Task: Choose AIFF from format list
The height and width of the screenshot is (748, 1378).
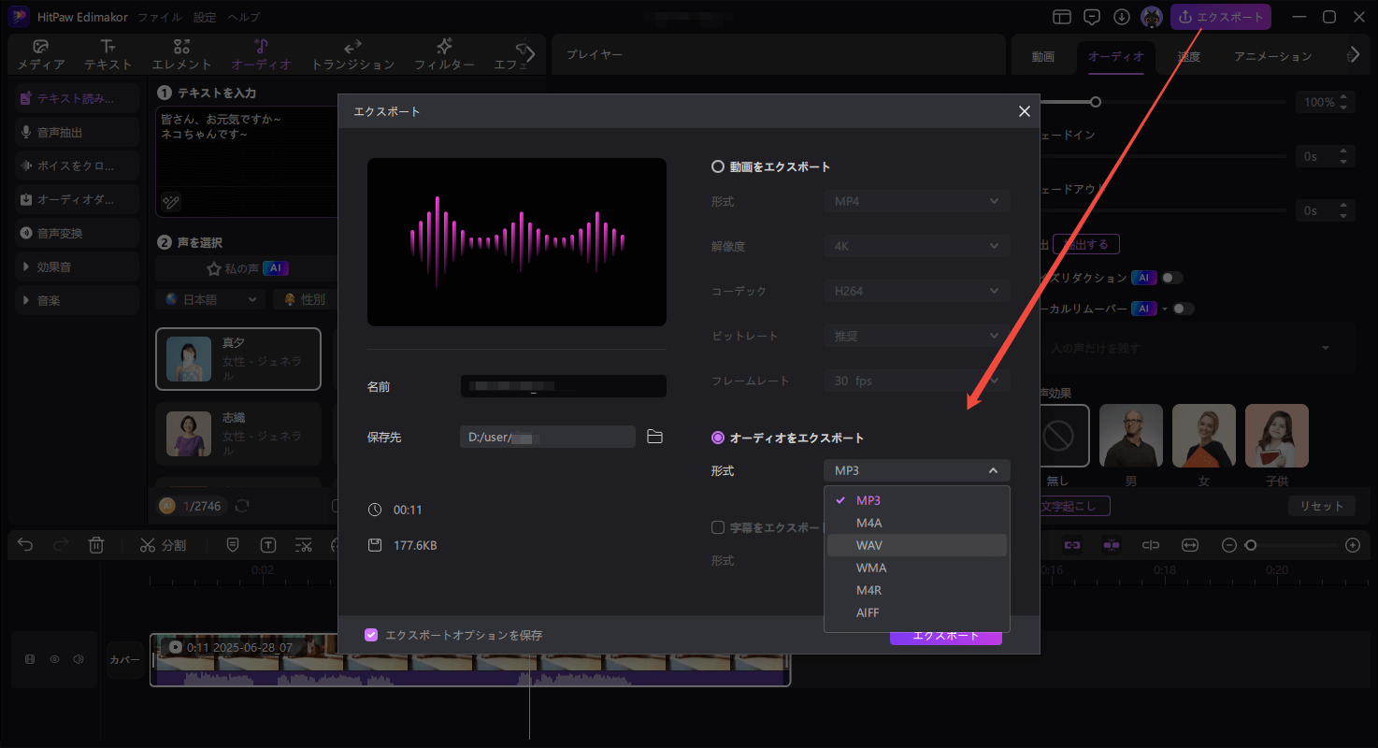Action: coord(917,612)
